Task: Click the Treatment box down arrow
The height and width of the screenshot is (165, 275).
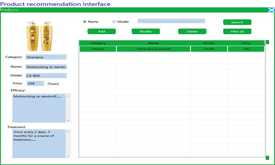Action: pyautogui.click(x=69, y=156)
